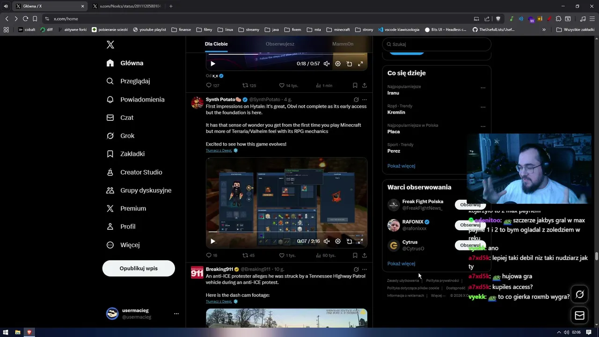Toggle picture-in-picture on Hytale video
This screenshot has width=599, height=337.
pyautogui.click(x=349, y=242)
